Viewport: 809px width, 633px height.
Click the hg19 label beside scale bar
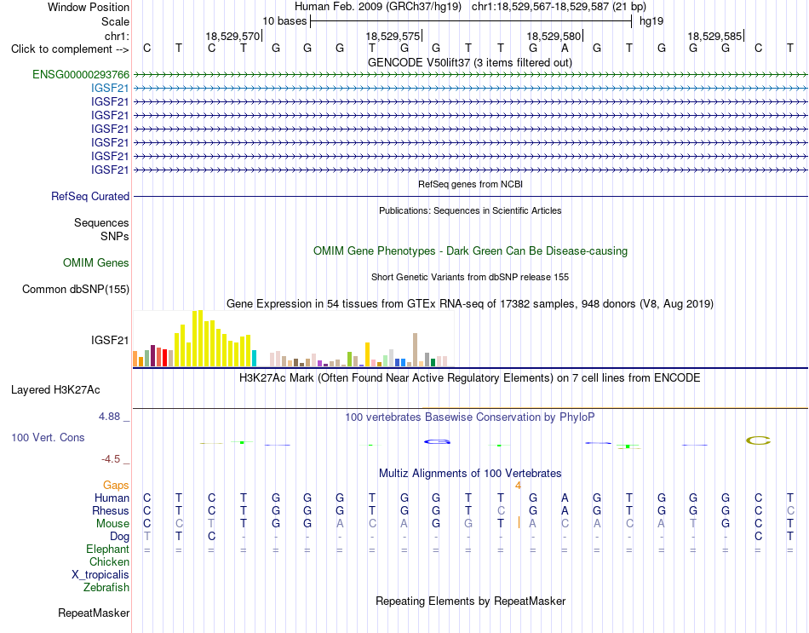tap(651, 21)
